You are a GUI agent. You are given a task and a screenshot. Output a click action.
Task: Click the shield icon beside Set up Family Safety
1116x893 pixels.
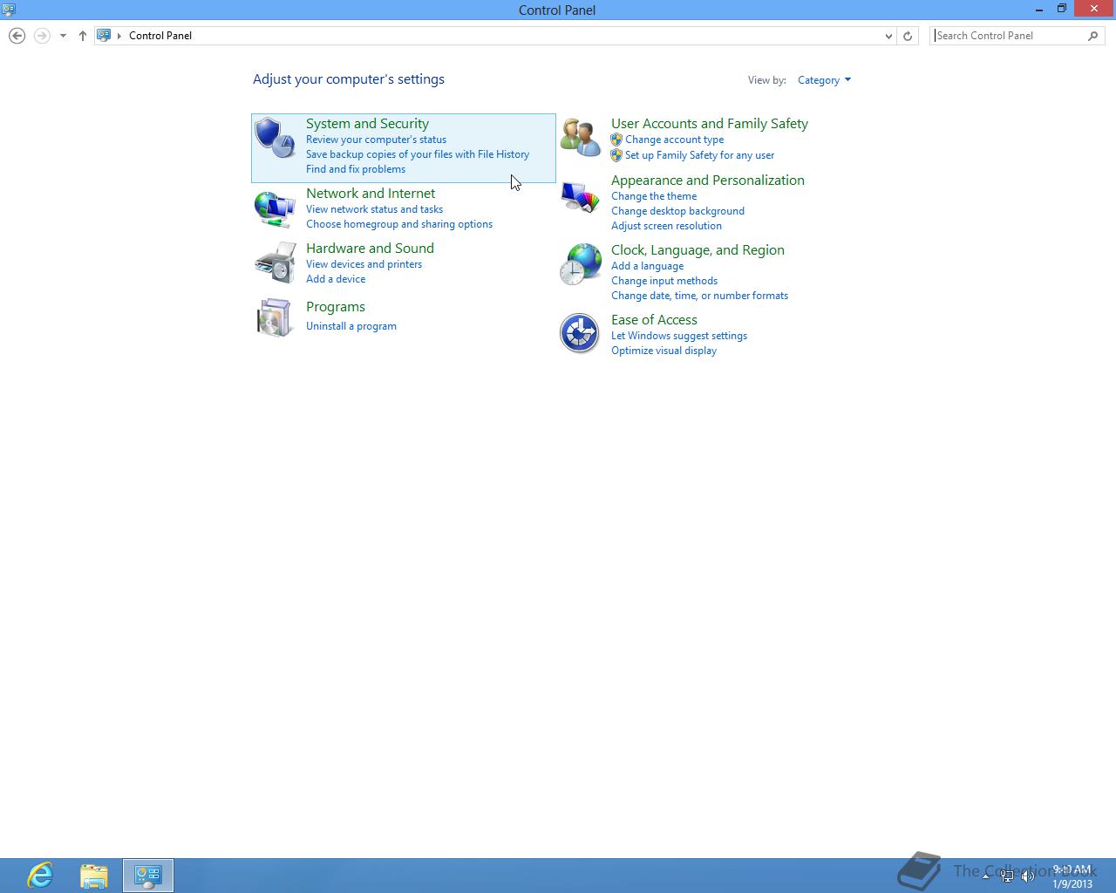(x=616, y=155)
